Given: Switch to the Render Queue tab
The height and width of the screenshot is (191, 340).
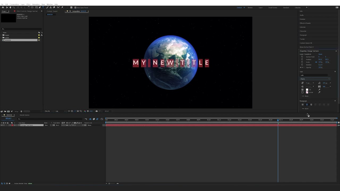Looking at the screenshot, I should pos(24,115).
